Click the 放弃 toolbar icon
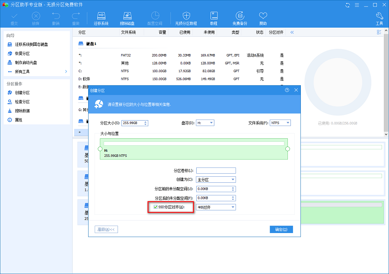 pos(36,19)
